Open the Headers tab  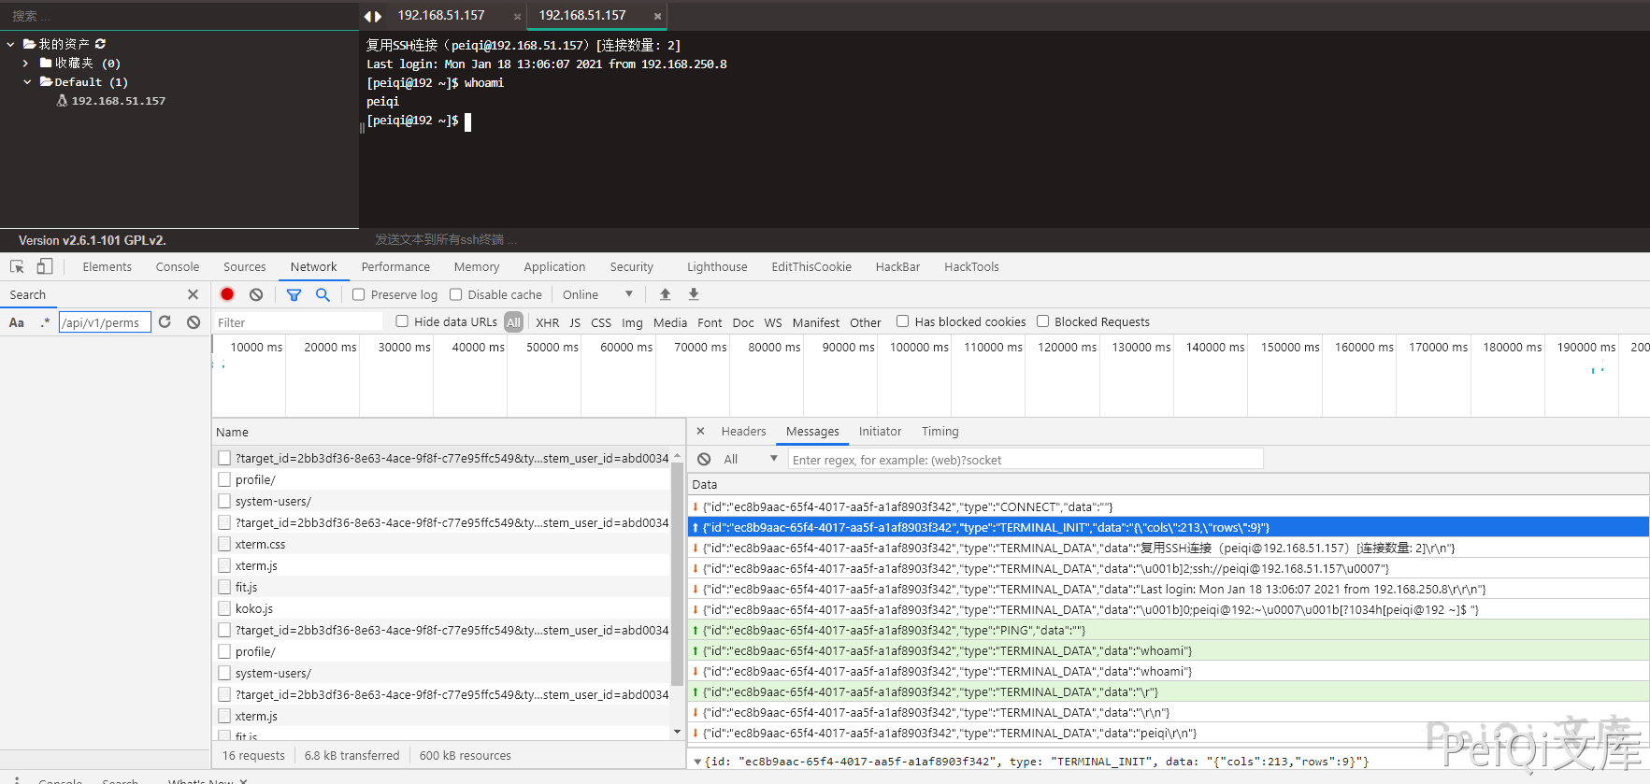click(x=743, y=431)
